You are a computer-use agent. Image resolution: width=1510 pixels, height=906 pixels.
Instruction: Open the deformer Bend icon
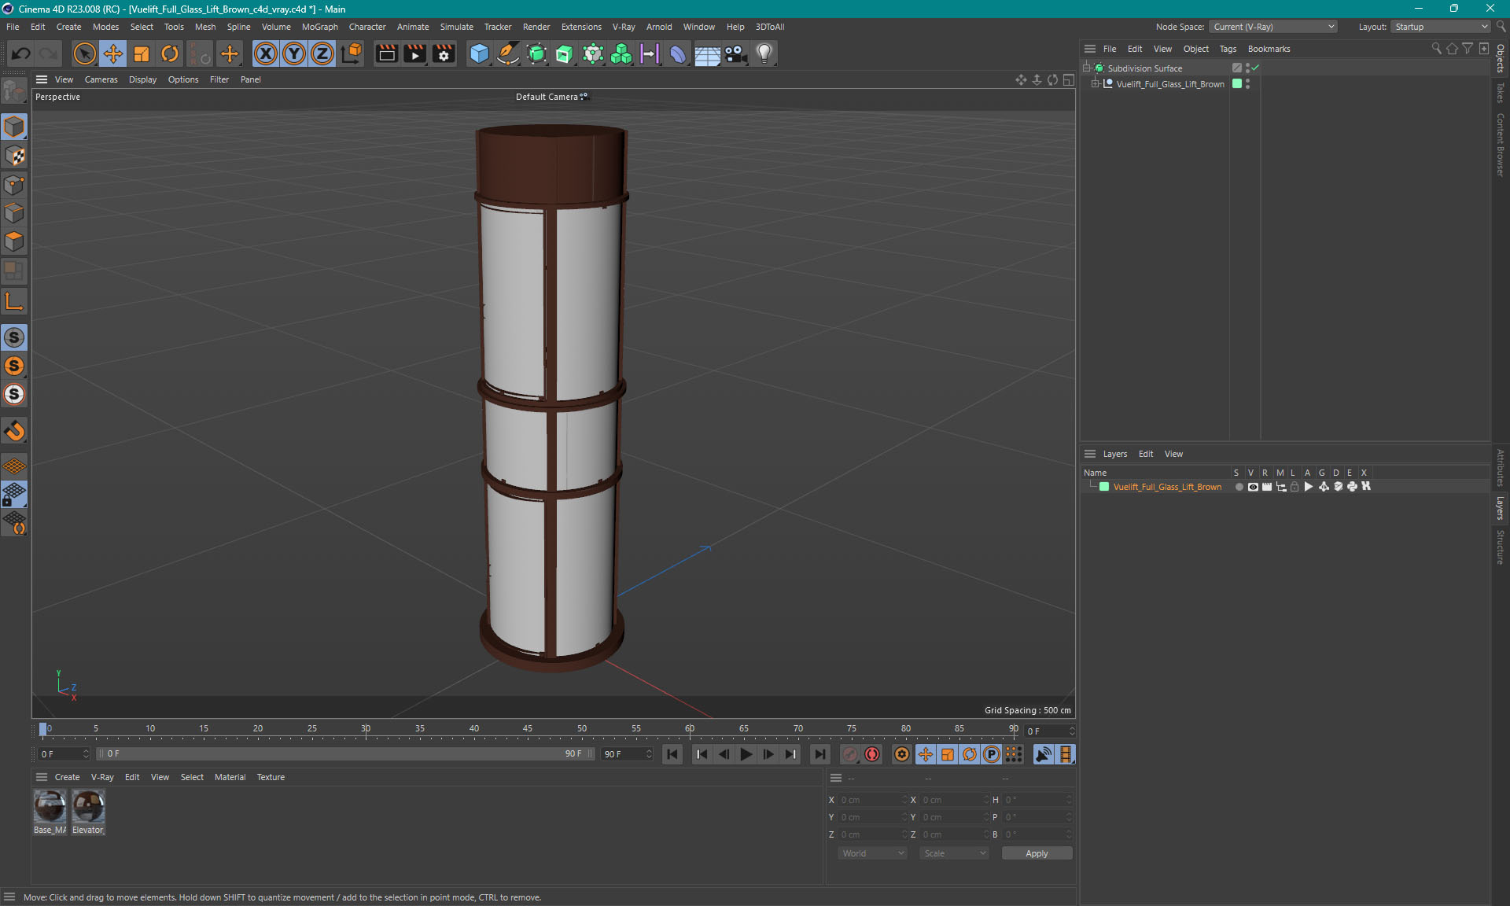(678, 53)
